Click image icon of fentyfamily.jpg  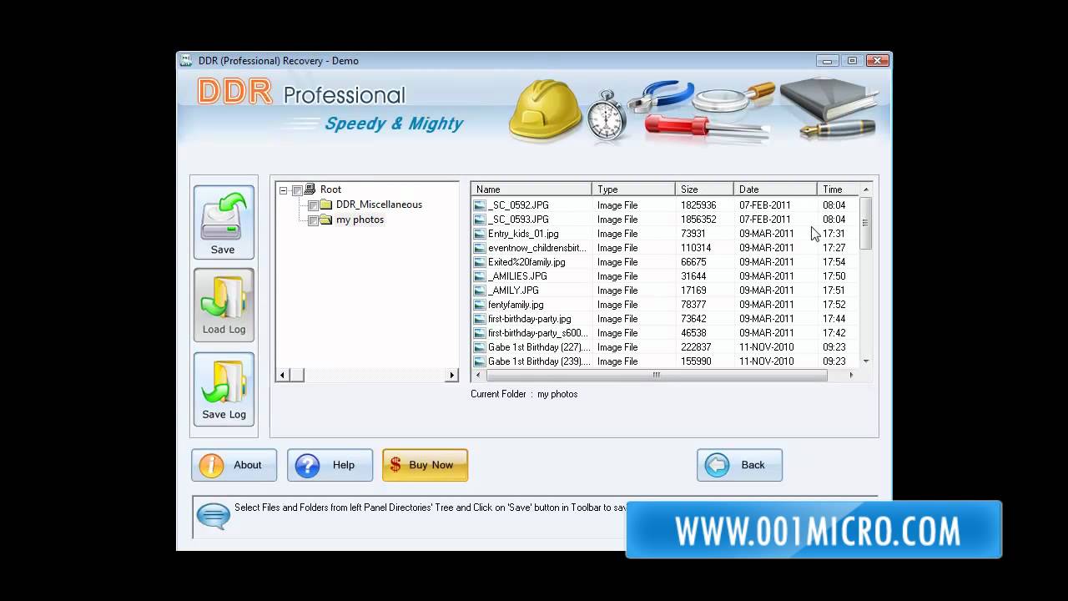pyautogui.click(x=479, y=305)
